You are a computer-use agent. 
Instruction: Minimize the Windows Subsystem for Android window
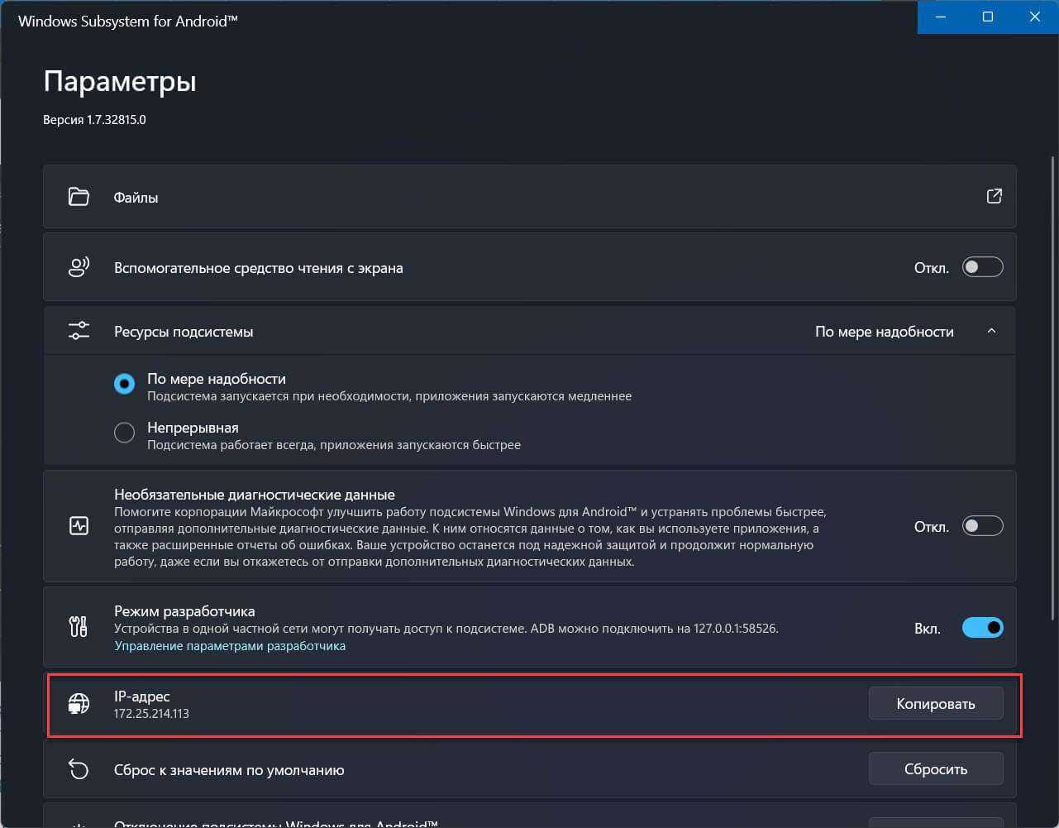940,17
